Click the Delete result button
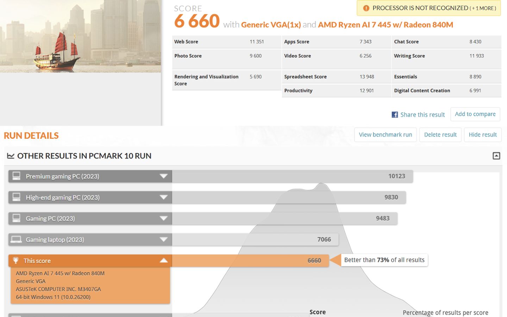507x317 pixels. click(440, 135)
